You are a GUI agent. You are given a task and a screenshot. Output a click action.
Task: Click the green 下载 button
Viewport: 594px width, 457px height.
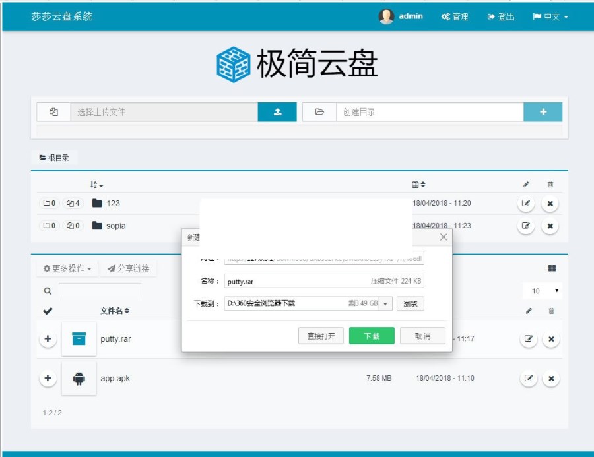pos(372,336)
